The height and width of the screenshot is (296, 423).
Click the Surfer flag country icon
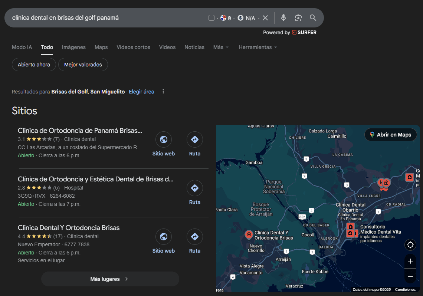point(223,18)
